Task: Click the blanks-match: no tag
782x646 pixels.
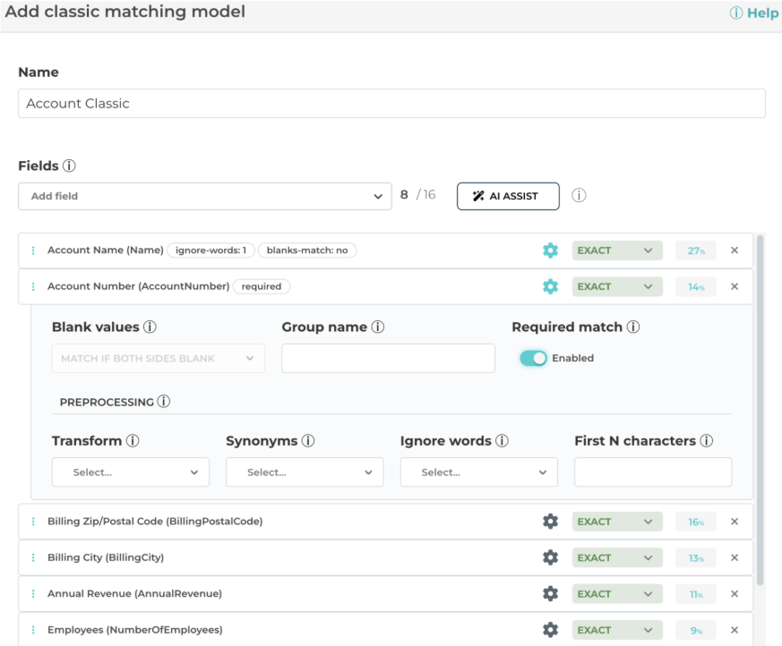Action: point(307,250)
